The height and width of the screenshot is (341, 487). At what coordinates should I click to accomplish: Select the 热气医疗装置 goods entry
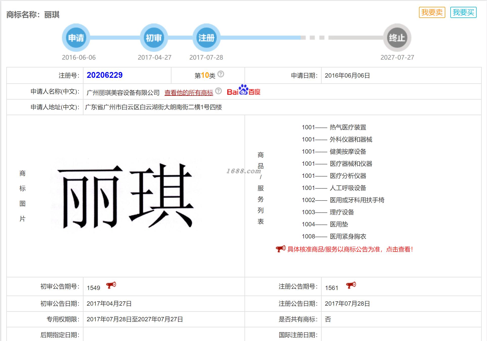(x=348, y=127)
